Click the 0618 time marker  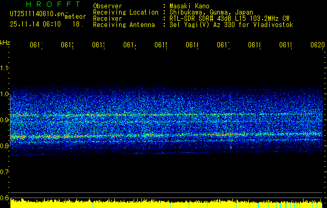click(x=254, y=45)
